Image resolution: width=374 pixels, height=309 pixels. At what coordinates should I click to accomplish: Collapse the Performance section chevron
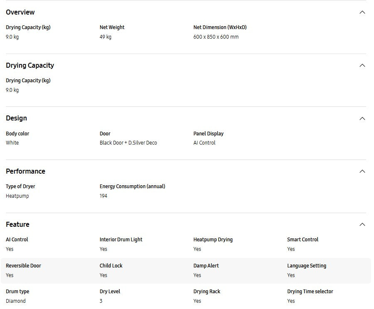pos(362,172)
